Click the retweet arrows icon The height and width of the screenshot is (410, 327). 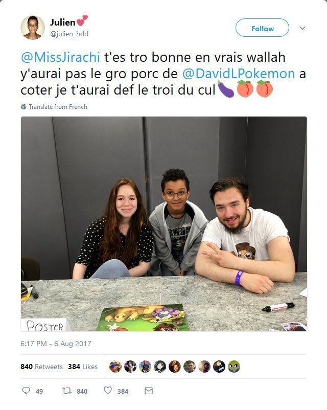[x=66, y=391]
